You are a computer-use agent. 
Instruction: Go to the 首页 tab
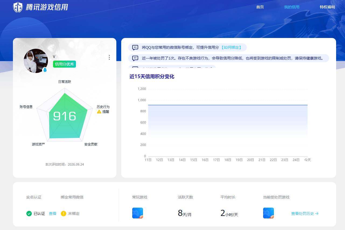tap(260, 7)
